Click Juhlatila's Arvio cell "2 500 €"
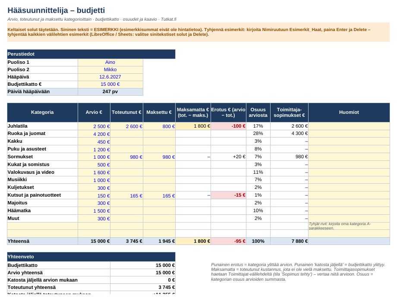 point(94,126)
